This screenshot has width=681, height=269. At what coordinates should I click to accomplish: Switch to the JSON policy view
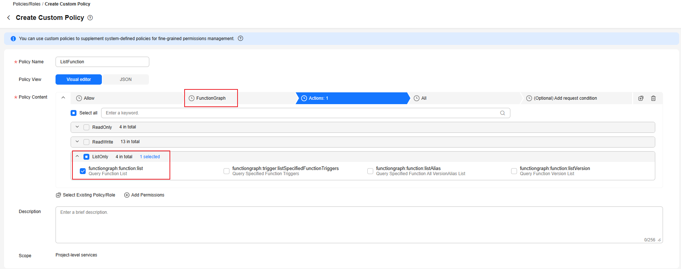pyautogui.click(x=125, y=79)
